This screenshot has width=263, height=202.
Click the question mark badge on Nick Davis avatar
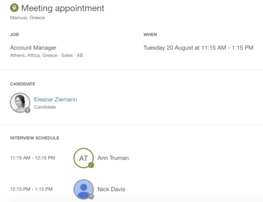point(91,196)
